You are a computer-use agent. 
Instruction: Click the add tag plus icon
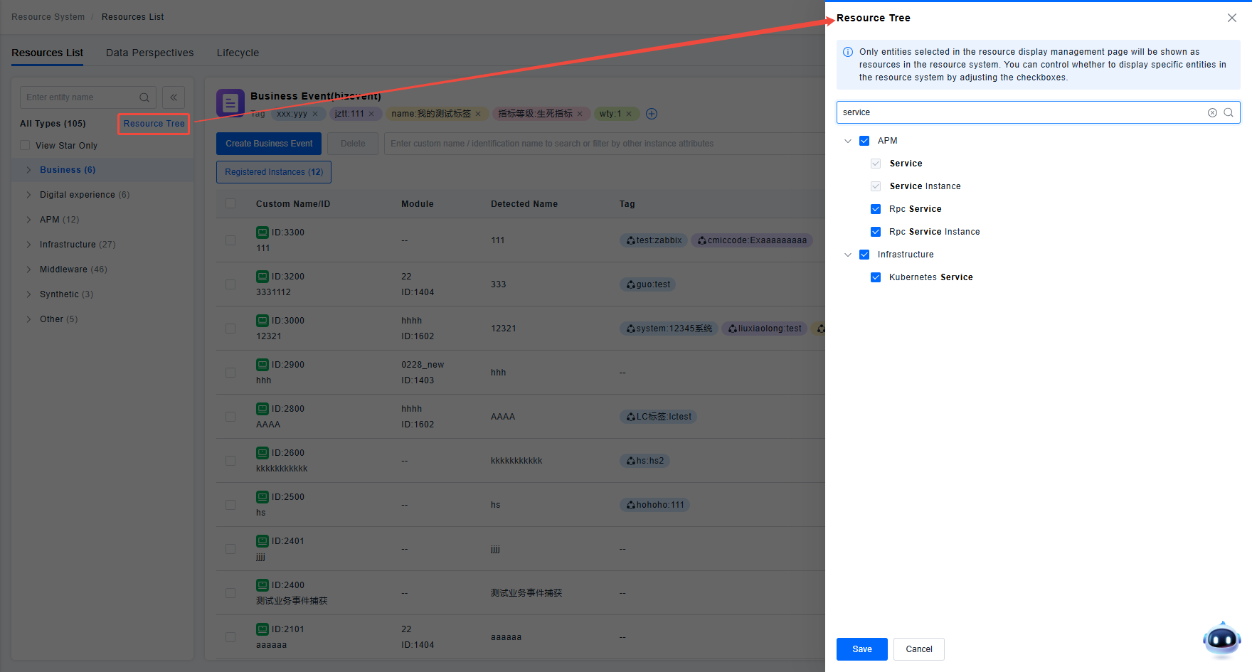(652, 114)
